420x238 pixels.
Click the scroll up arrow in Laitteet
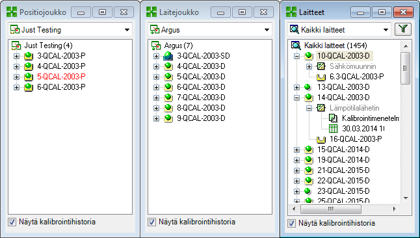(x=406, y=46)
